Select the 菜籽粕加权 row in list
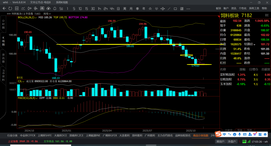Image resolution: width=271 pixels, height=146 pixels. (228, 75)
